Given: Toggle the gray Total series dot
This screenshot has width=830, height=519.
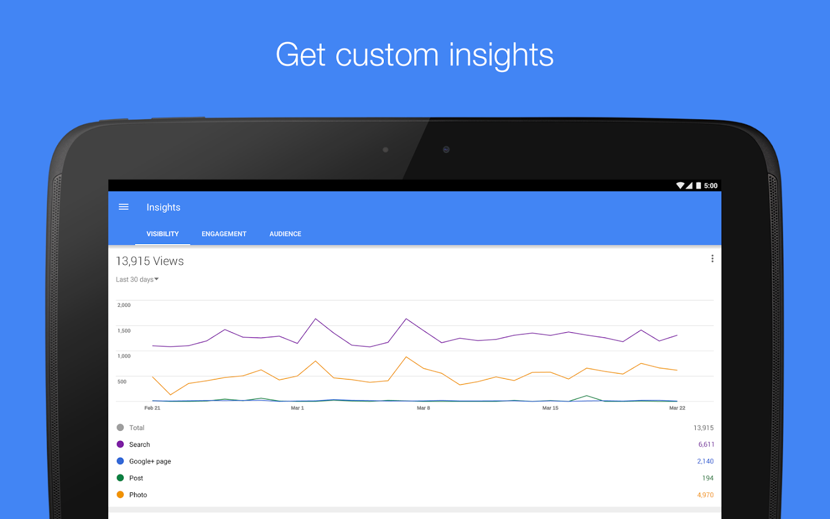Looking at the screenshot, I should 120,427.
